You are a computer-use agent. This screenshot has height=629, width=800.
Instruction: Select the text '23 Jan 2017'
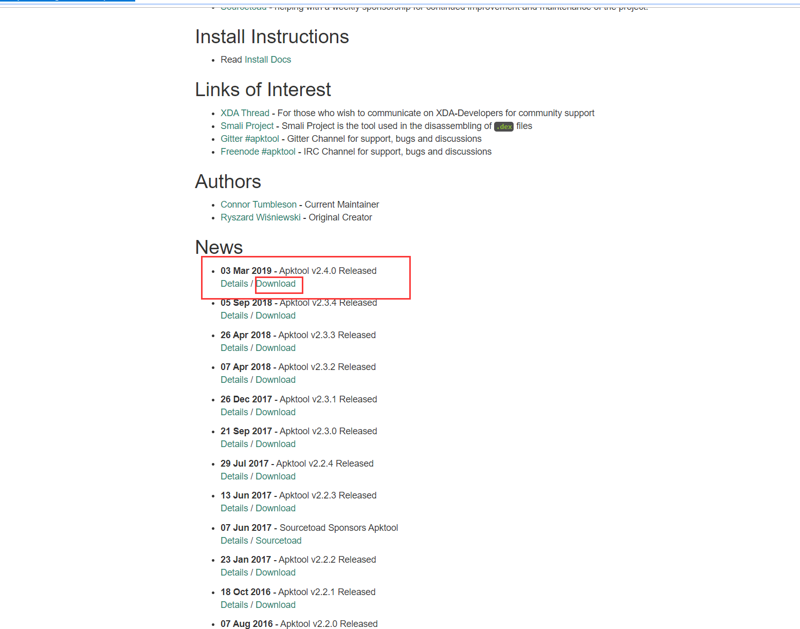(x=246, y=560)
